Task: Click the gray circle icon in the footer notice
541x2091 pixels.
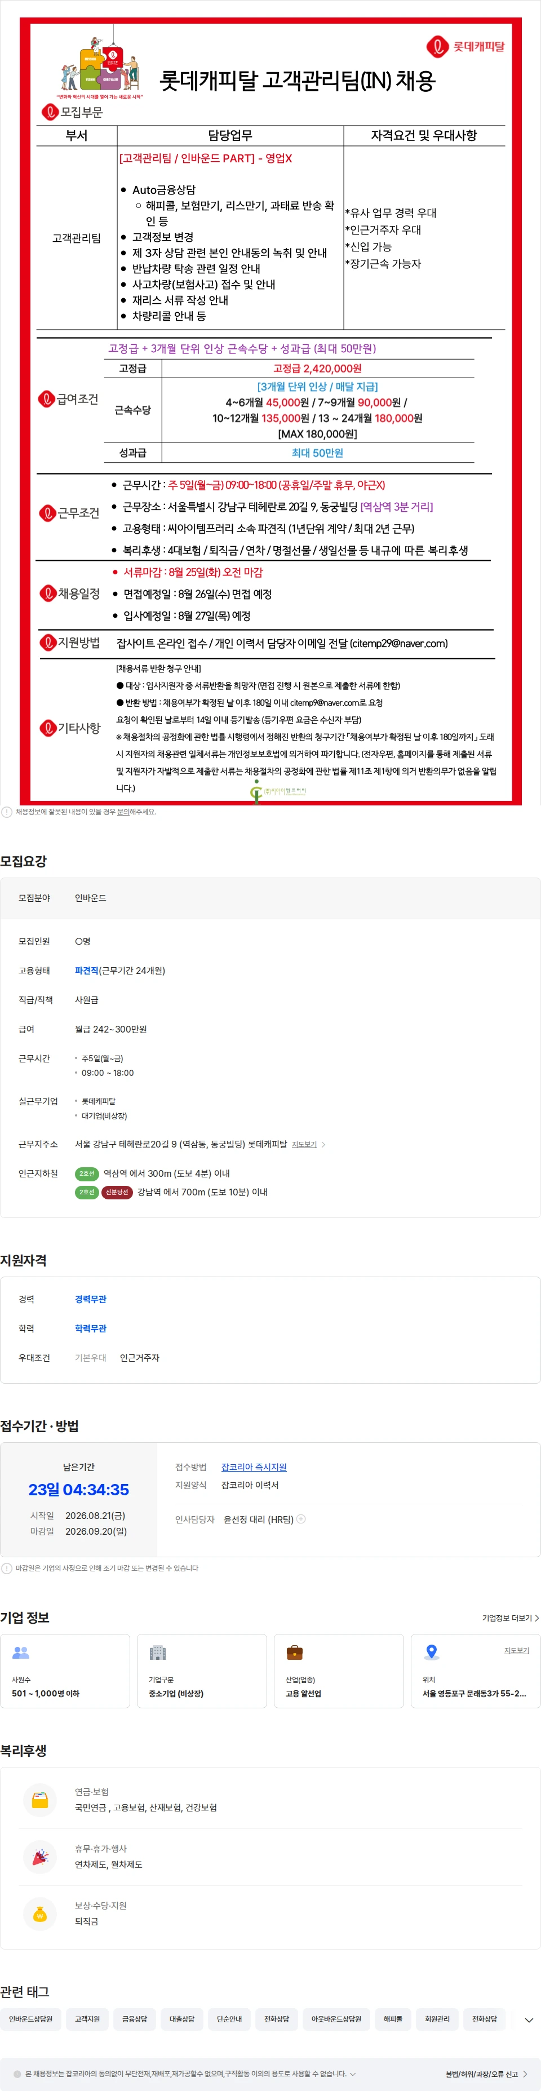Action: pyautogui.click(x=17, y=2074)
